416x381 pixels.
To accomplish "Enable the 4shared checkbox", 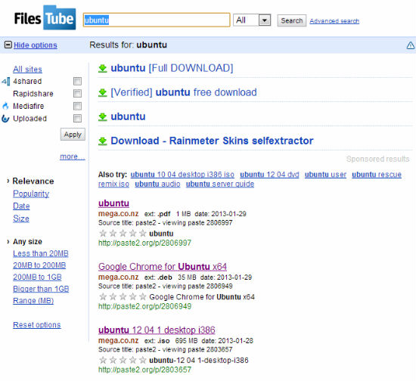I will click(77, 81).
